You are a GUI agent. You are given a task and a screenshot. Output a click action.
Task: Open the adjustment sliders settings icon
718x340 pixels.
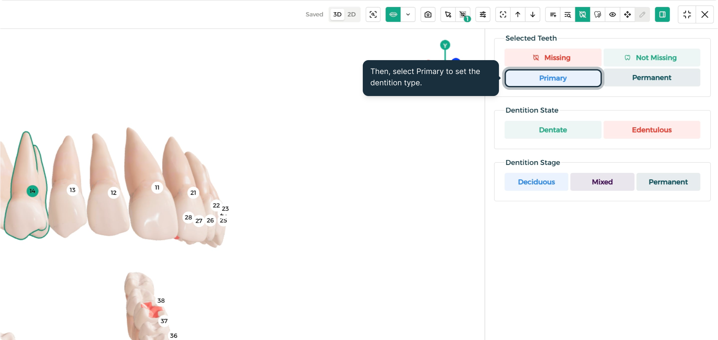483,14
